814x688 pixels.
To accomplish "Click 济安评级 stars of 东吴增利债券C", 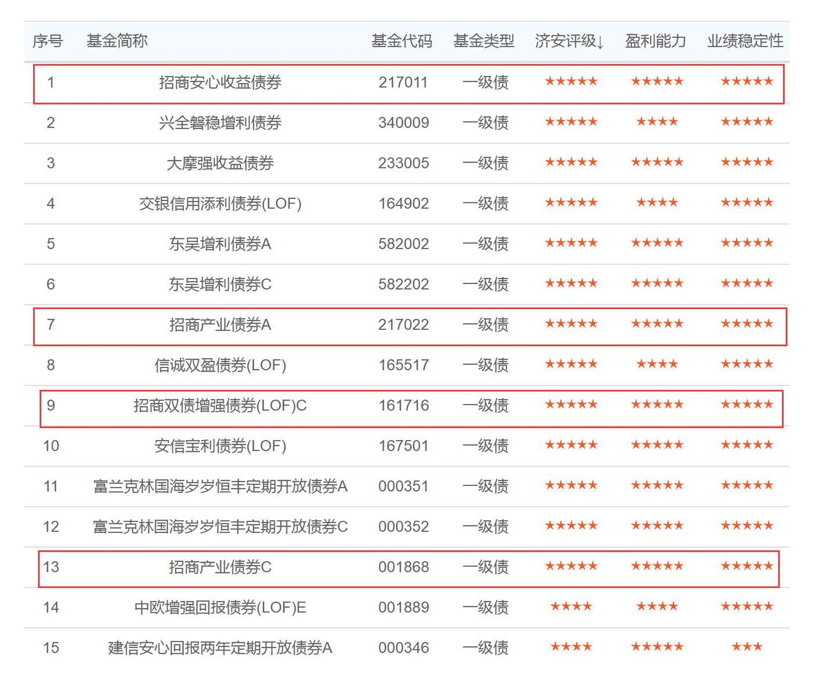I will click(571, 283).
